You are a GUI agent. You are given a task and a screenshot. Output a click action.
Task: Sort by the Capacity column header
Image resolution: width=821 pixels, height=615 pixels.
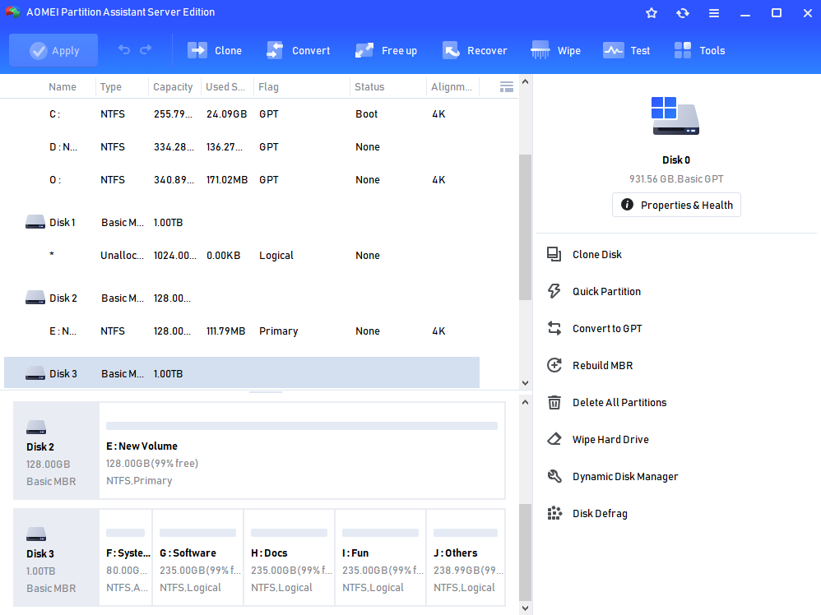[x=173, y=87]
